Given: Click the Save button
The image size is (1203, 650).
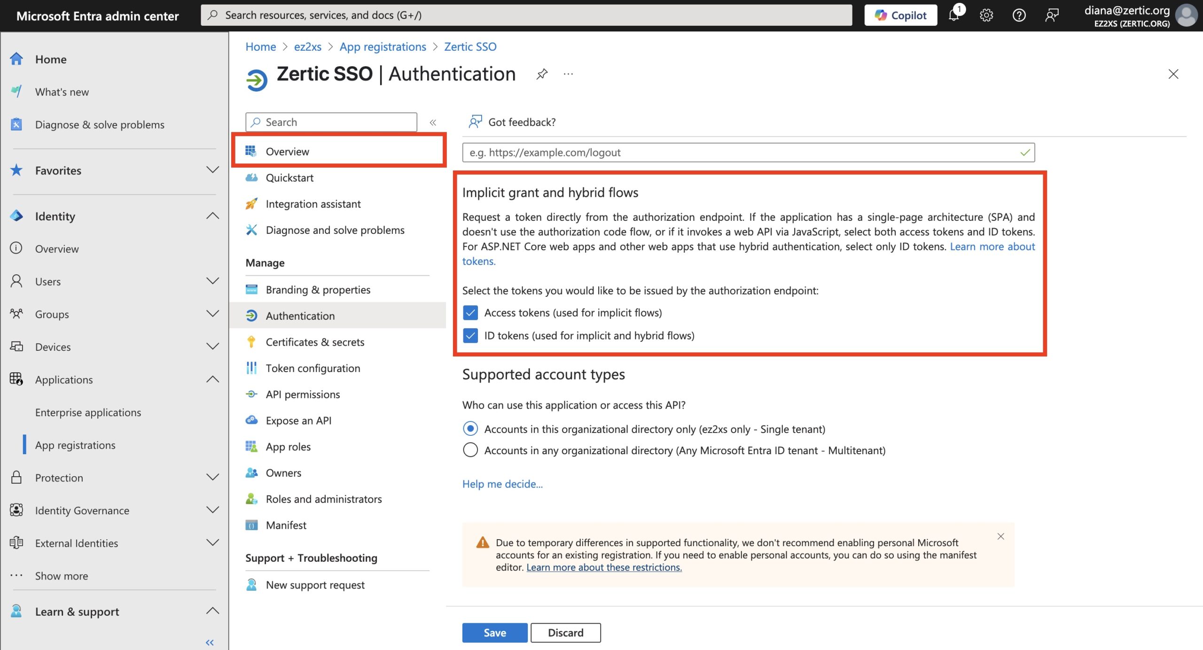Looking at the screenshot, I should click(x=494, y=633).
